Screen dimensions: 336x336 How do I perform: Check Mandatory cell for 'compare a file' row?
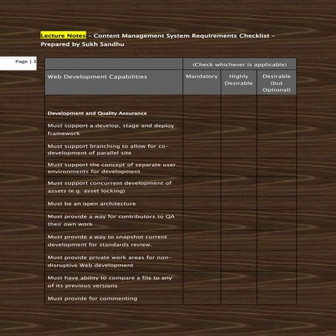[202, 282]
